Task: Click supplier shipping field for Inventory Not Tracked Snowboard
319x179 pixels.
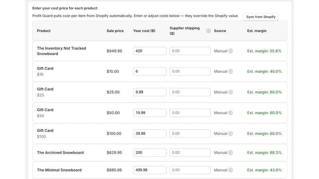Action: pos(190,51)
